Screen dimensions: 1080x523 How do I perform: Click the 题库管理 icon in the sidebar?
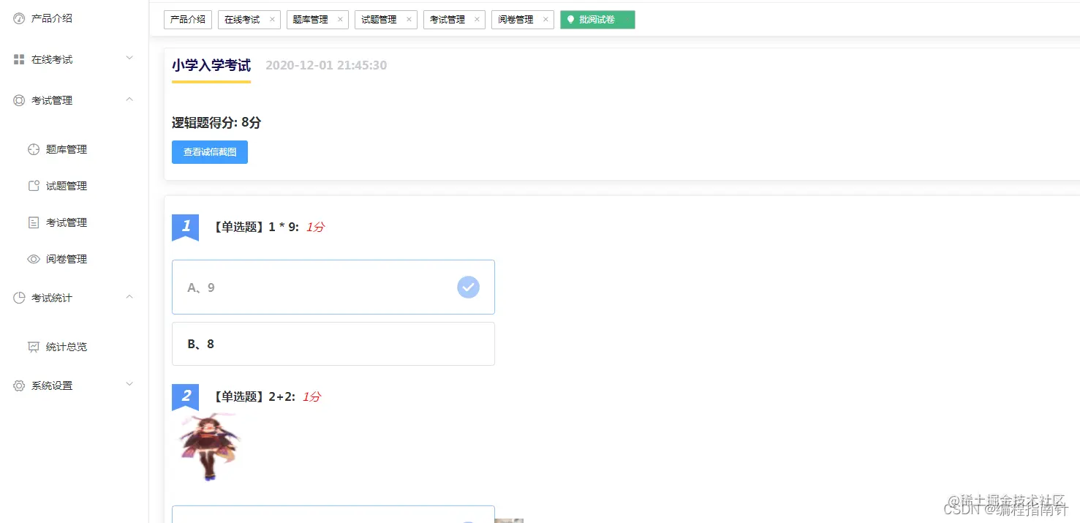34,149
